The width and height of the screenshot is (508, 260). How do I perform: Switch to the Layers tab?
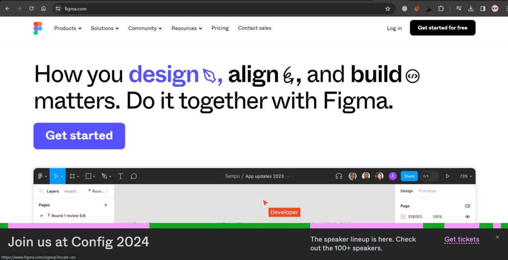click(53, 191)
